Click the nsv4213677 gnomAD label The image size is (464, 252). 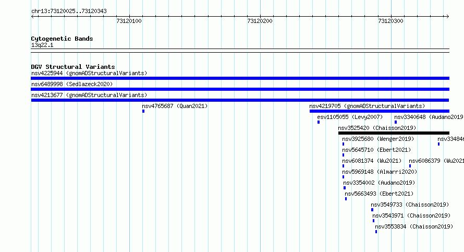(89, 95)
